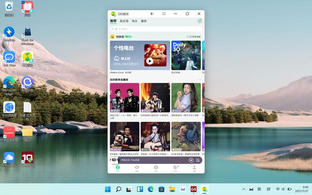Open the Windows Start menu

108,189
